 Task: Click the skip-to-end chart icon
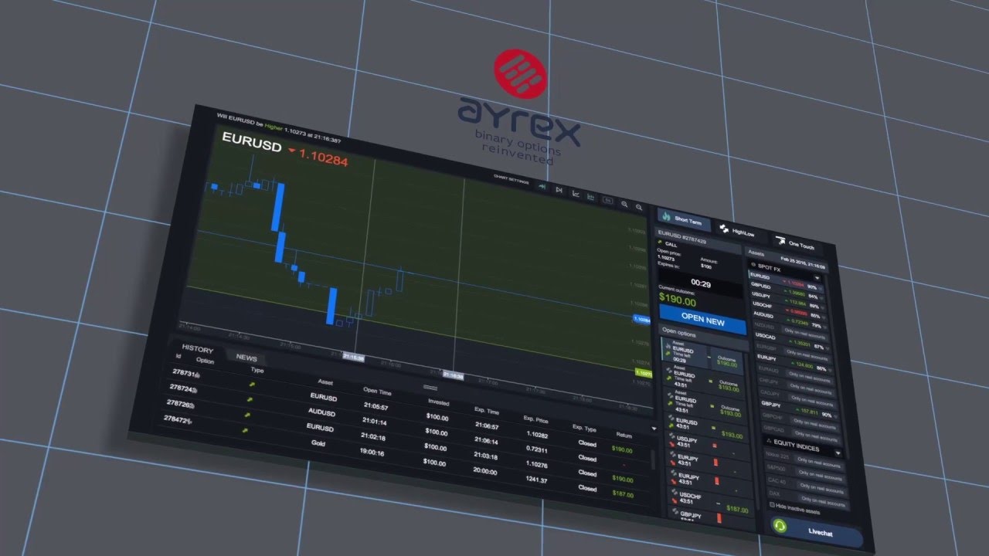559,190
